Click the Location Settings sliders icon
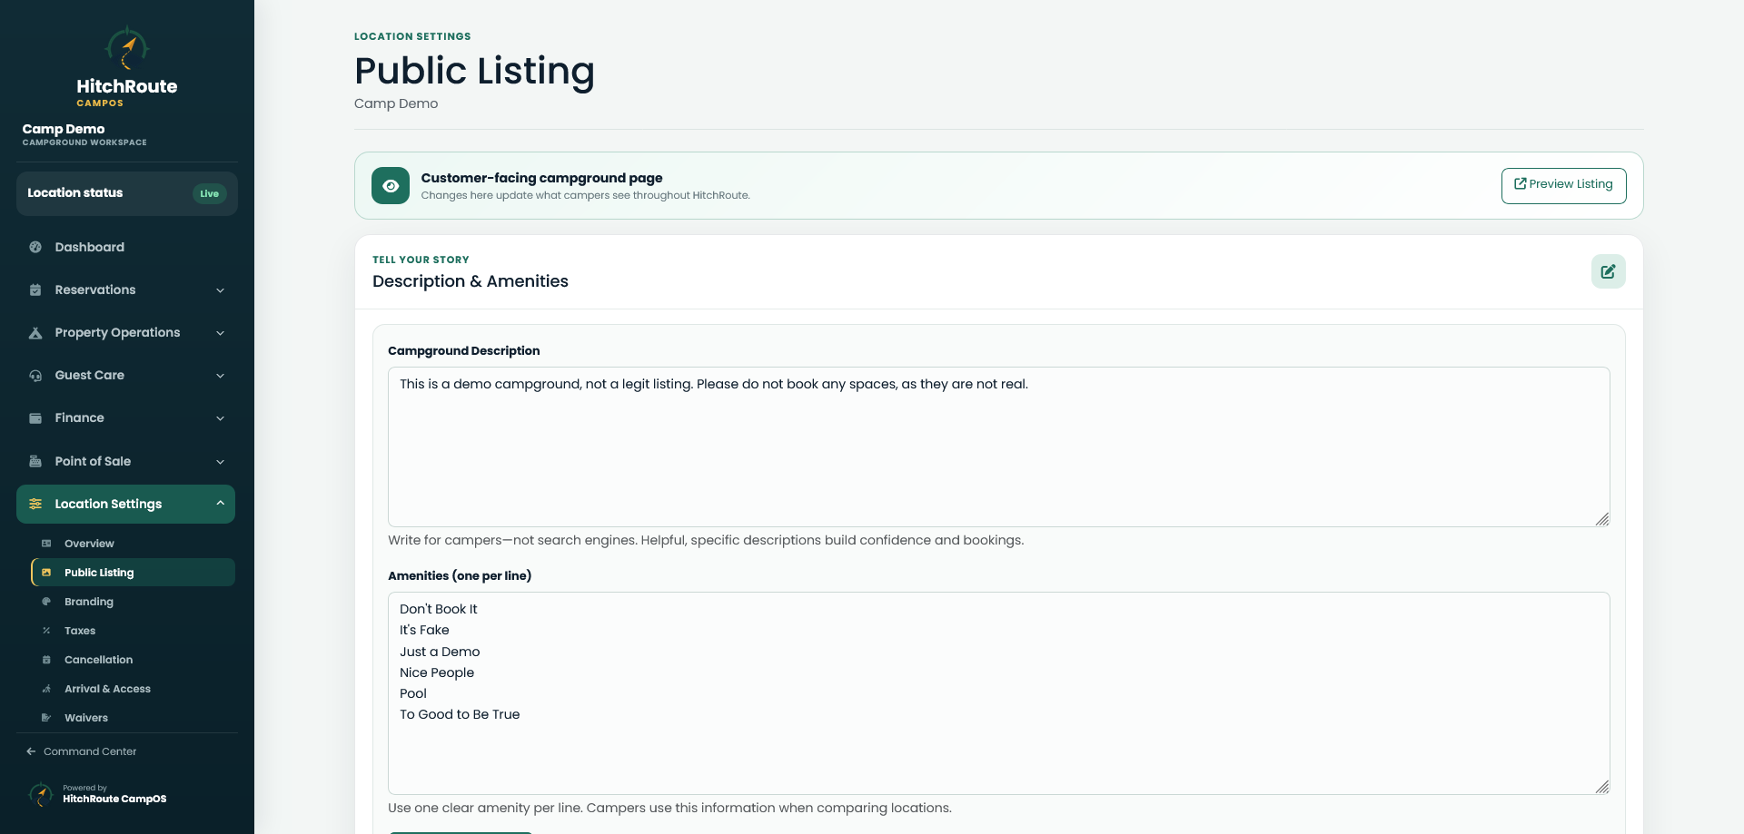The image size is (1744, 834). (35, 504)
